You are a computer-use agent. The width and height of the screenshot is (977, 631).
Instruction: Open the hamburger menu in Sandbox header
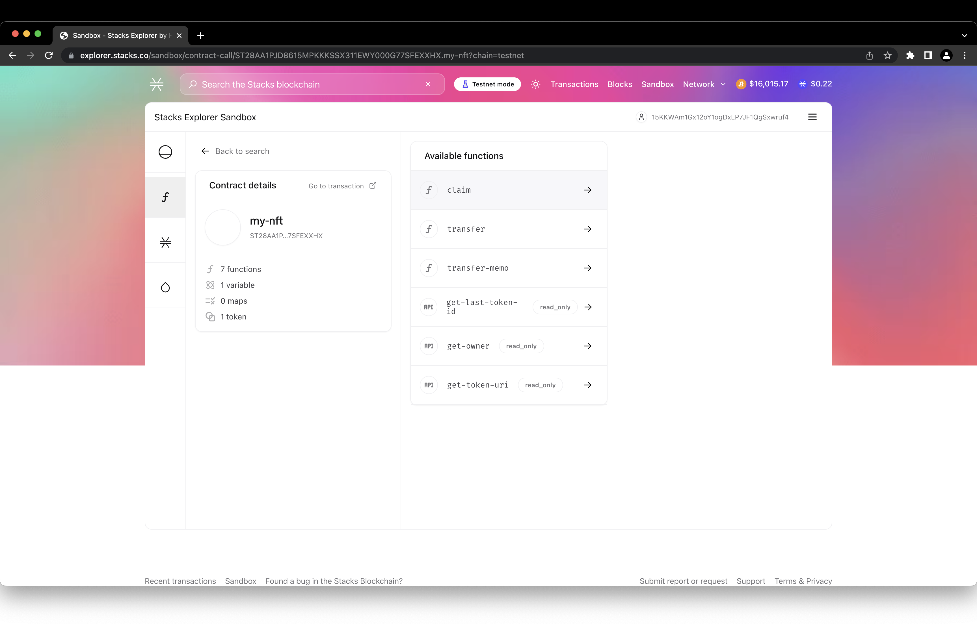[812, 117]
